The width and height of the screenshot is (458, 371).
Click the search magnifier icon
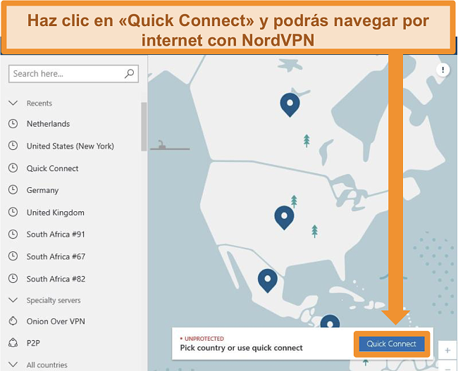click(x=129, y=73)
